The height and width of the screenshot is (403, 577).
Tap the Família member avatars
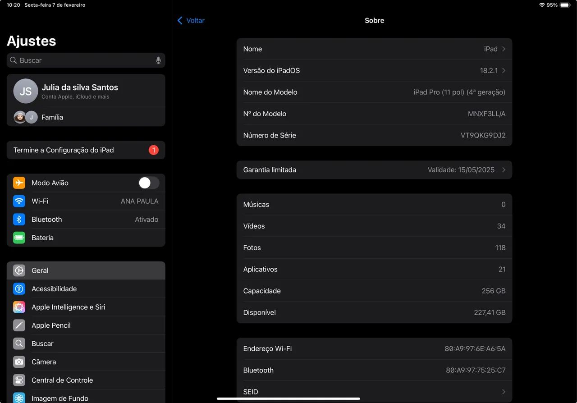coord(26,117)
